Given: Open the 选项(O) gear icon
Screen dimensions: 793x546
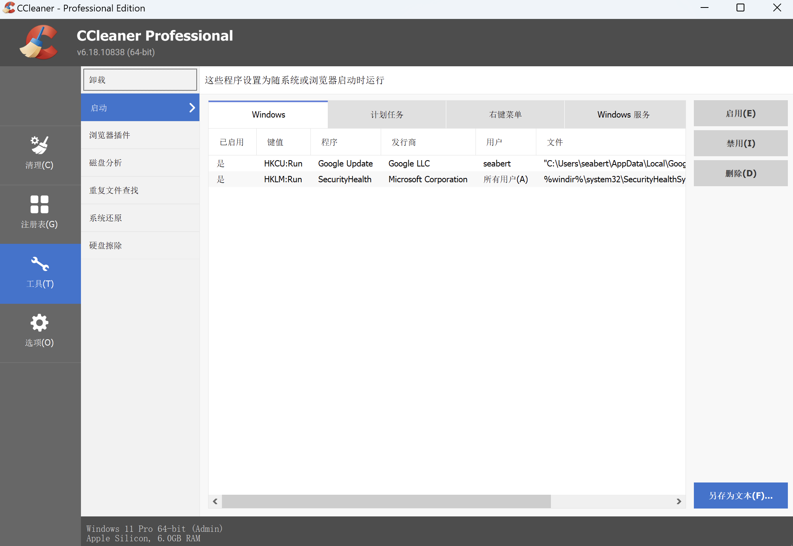Looking at the screenshot, I should click(x=39, y=323).
